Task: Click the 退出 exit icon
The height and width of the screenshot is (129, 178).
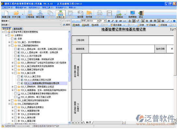Action: pos(141,14)
